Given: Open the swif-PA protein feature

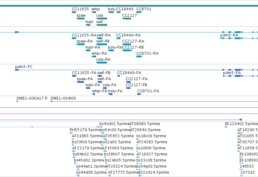Looking at the screenshot, I should click(x=99, y=82).
